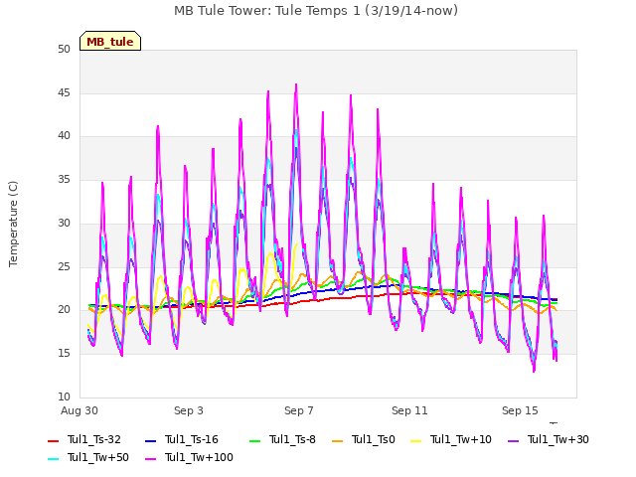Click the orange Tul1_Ts0 color swatch
This screenshot has height=477, width=636.
point(338,441)
